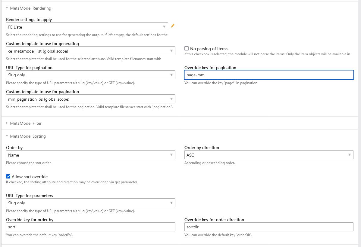The width and height of the screenshot is (361, 247).
Task: Expand the MetaModel Filter section
Action: (x=24, y=123)
